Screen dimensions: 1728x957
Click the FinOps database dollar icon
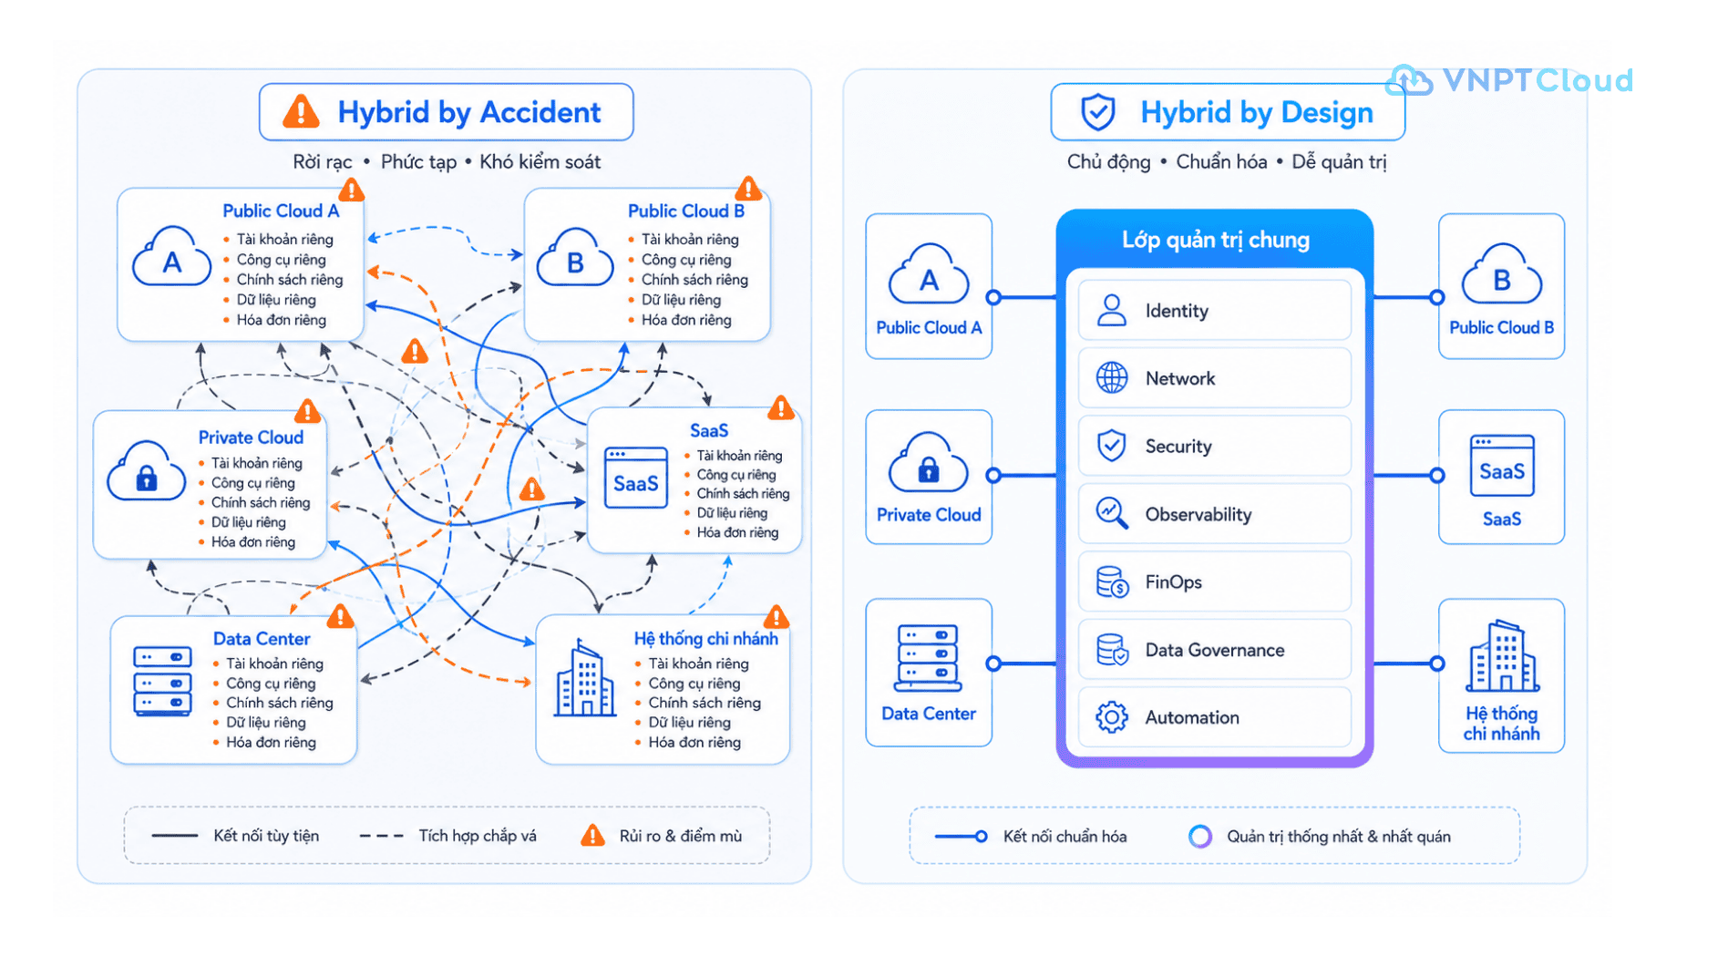click(x=1112, y=581)
